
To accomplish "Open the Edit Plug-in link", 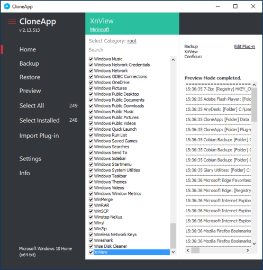I will (244, 47).
